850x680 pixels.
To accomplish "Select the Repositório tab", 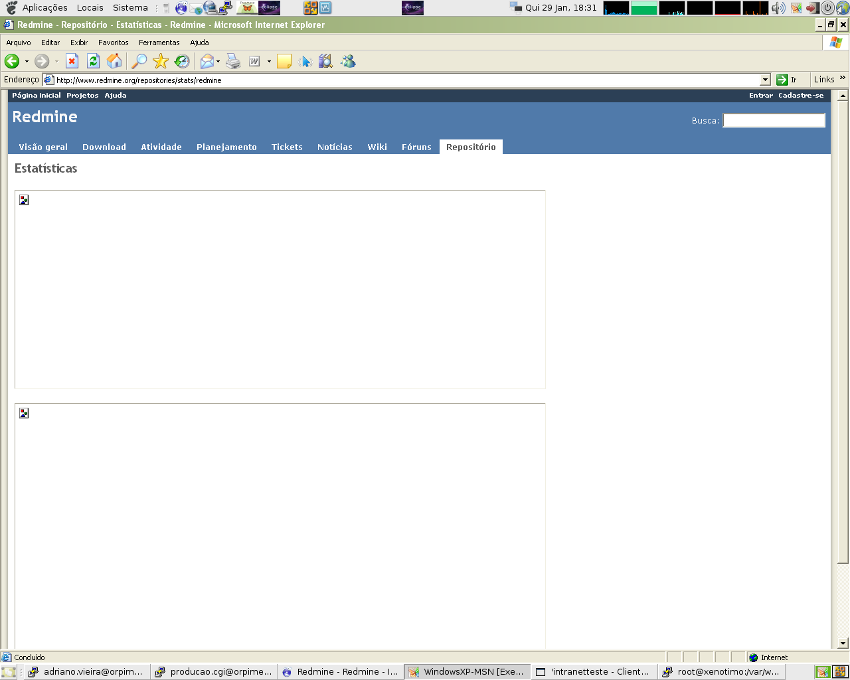I will pyautogui.click(x=471, y=147).
